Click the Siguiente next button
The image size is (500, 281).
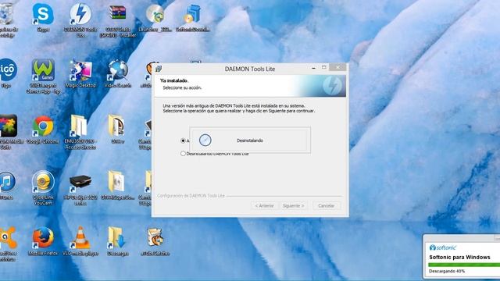(294, 206)
